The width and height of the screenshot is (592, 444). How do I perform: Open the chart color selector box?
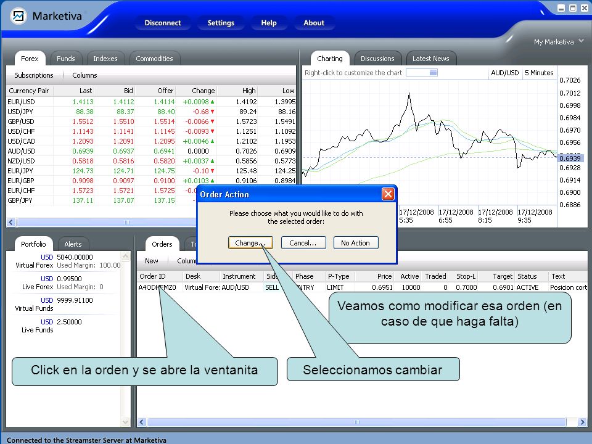pyautogui.click(x=422, y=73)
